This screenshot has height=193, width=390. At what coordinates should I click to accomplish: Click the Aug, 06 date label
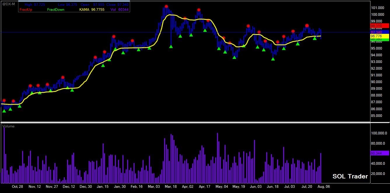(x=324, y=186)
